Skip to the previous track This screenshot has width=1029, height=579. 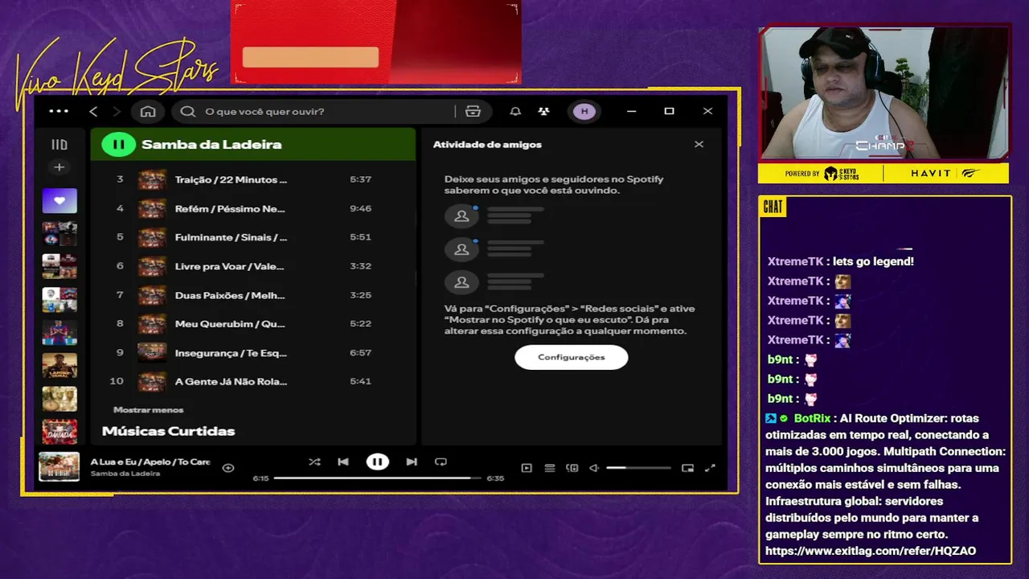(x=343, y=462)
